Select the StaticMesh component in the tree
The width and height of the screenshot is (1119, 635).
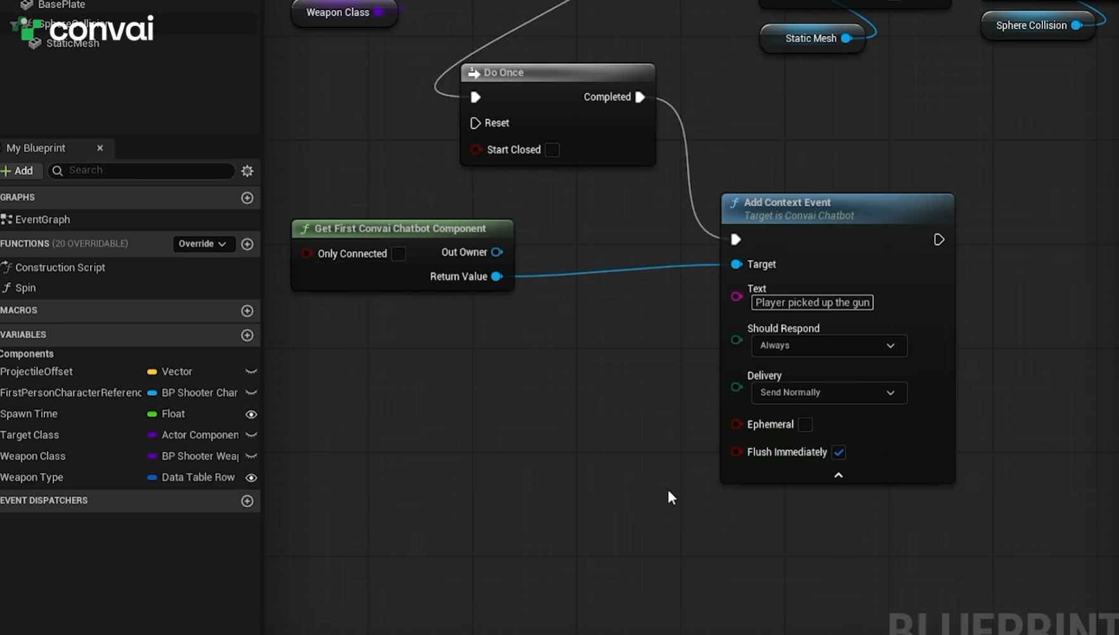click(72, 43)
